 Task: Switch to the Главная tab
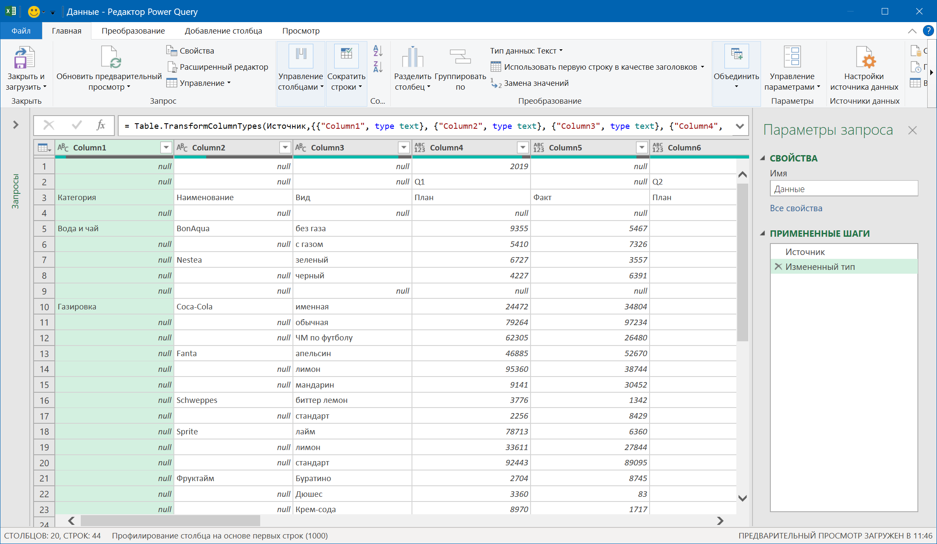pyautogui.click(x=67, y=31)
